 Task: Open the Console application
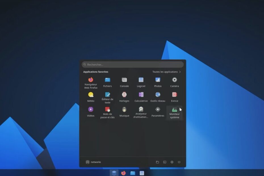click(124, 80)
